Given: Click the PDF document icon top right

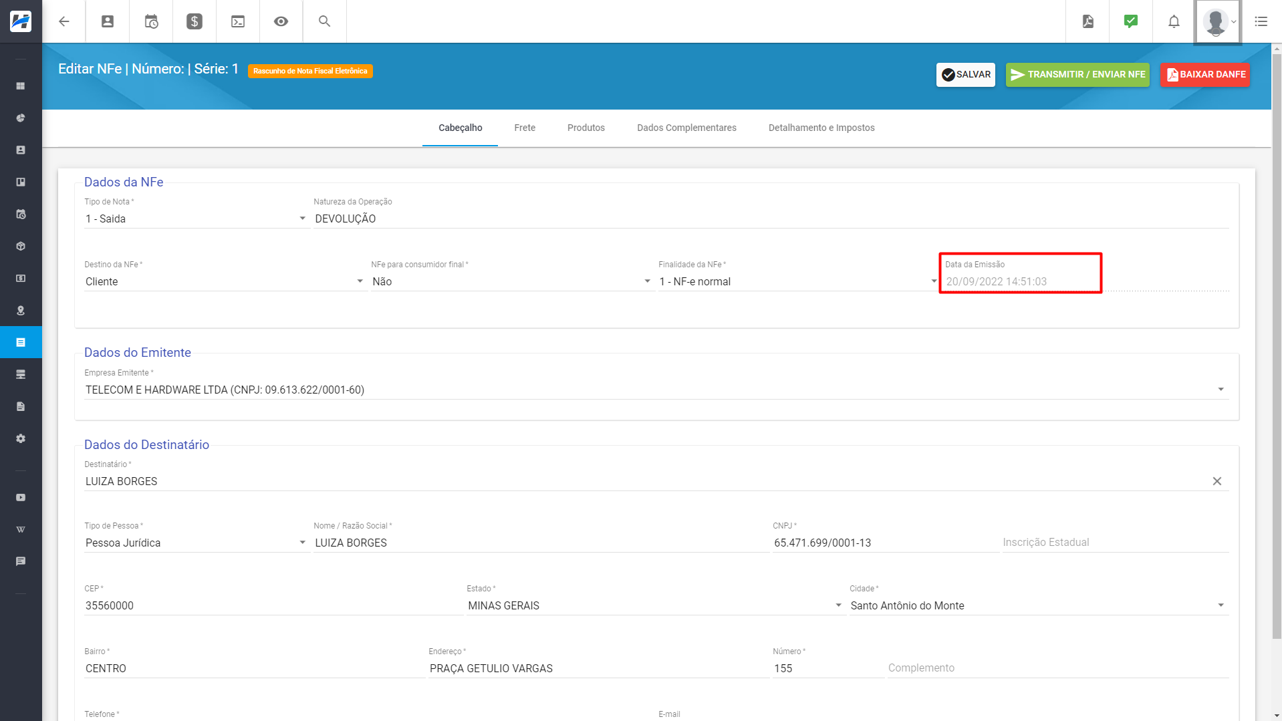Looking at the screenshot, I should coord(1088,21).
